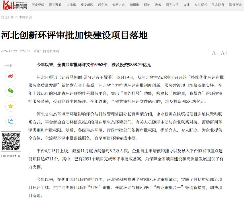Share article via WeChat icon
This screenshot has height=200, width=244.
coord(11,91)
